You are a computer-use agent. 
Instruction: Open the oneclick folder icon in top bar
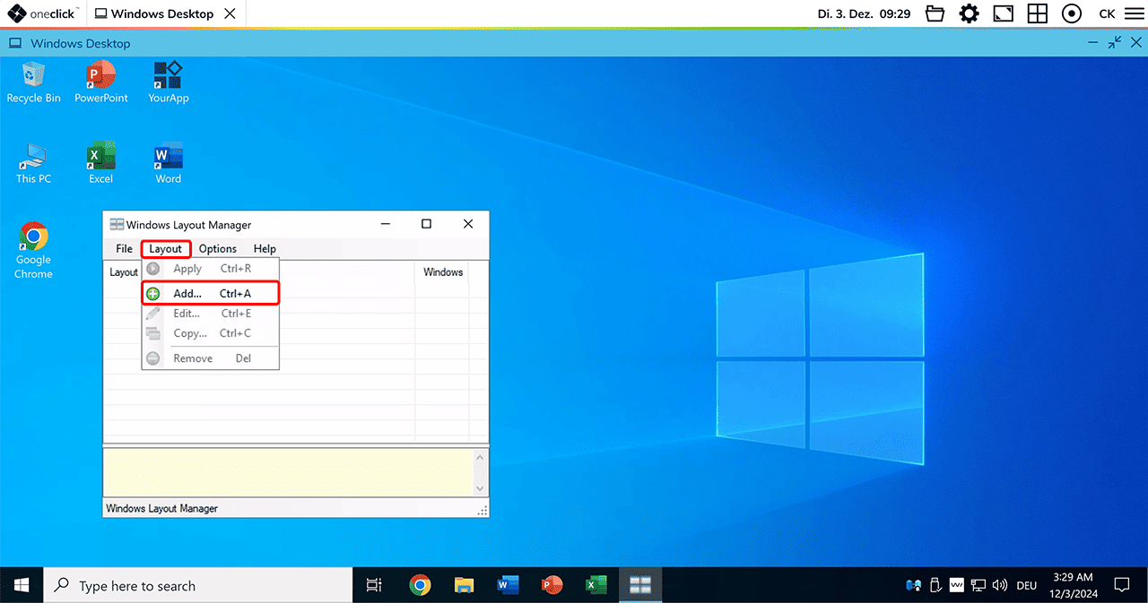pos(935,13)
